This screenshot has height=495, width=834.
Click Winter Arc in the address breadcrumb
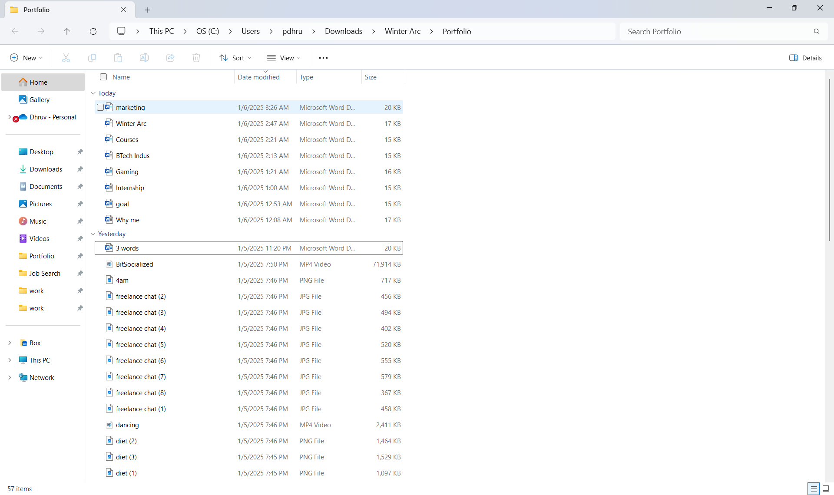pyautogui.click(x=403, y=31)
